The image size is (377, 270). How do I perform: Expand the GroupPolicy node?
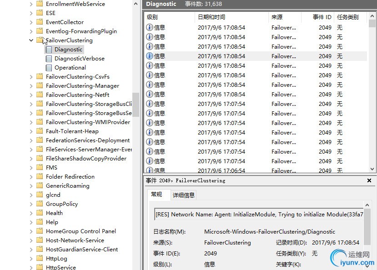31,204
